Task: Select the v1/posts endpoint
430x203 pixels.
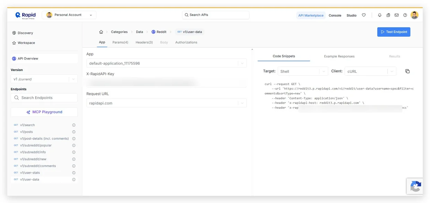Action: click(x=26, y=132)
